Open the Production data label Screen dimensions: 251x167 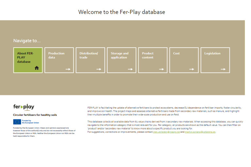pos(56,55)
